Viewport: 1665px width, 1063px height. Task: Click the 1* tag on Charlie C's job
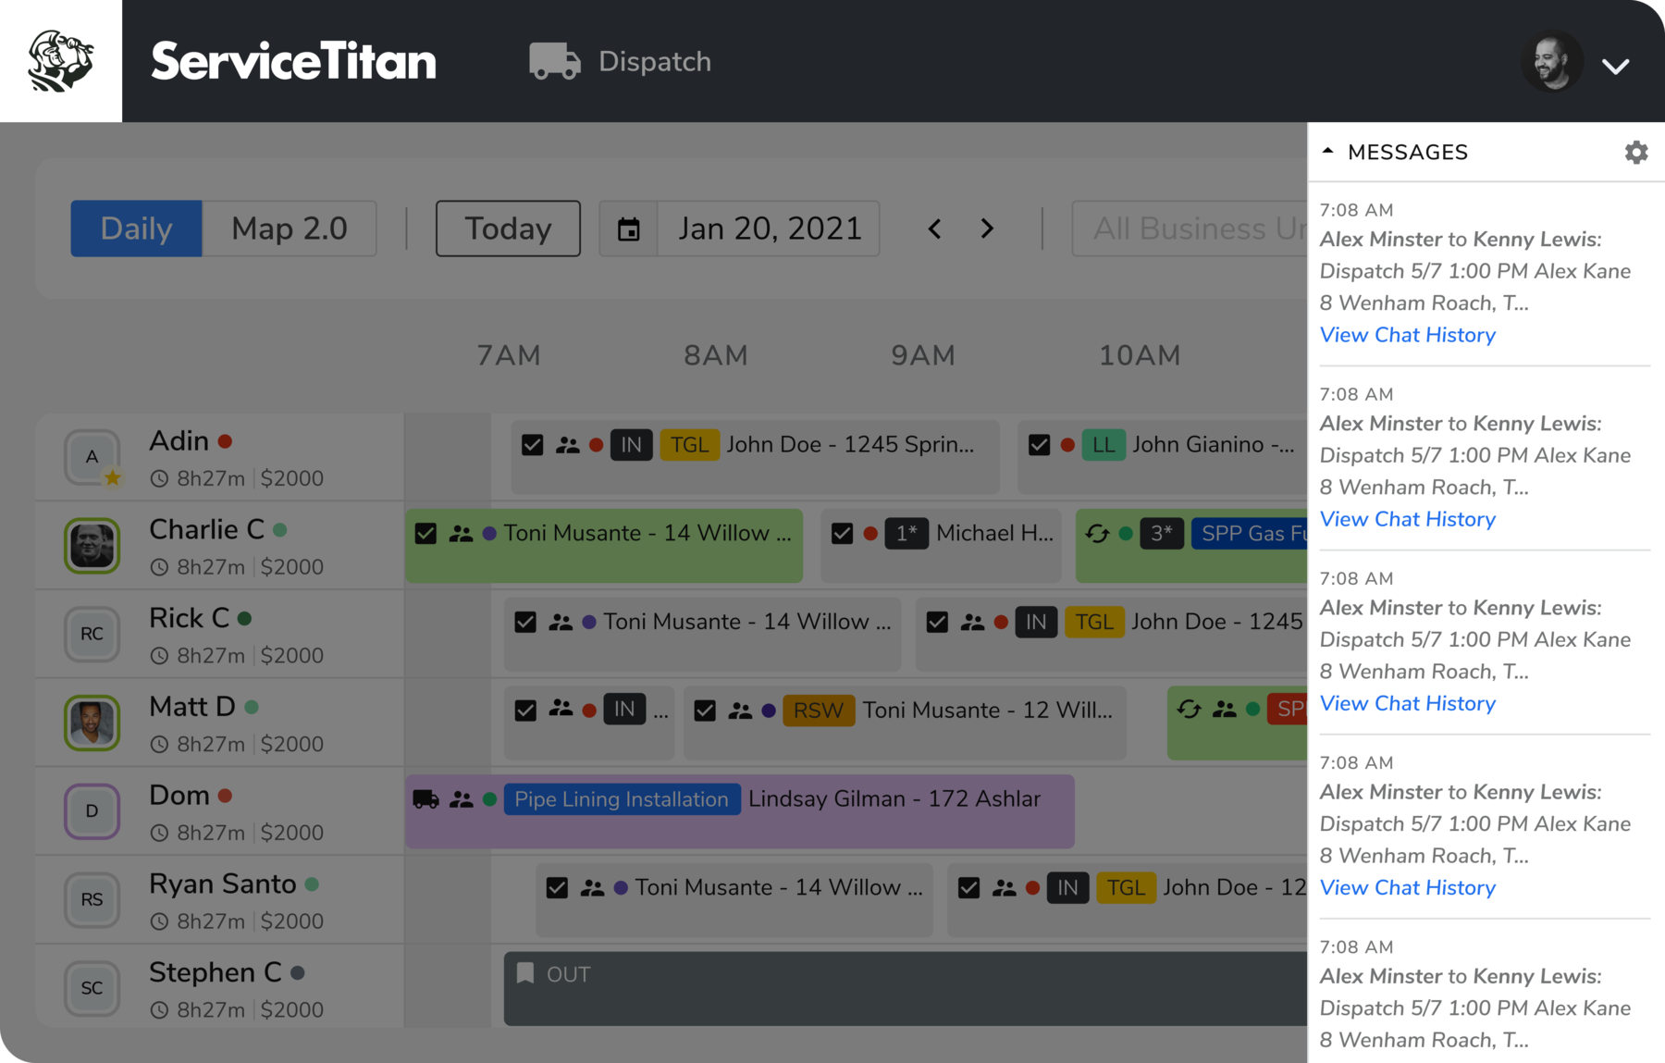tap(906, 534)
